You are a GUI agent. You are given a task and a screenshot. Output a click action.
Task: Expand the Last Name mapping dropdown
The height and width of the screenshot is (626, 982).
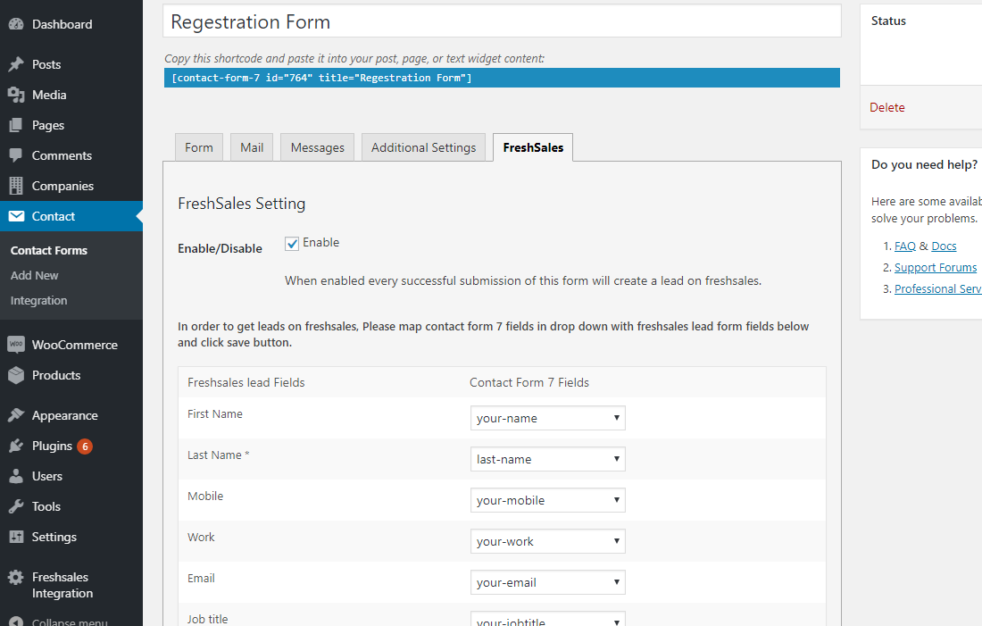pyautogui.click(x=547, y=459)
